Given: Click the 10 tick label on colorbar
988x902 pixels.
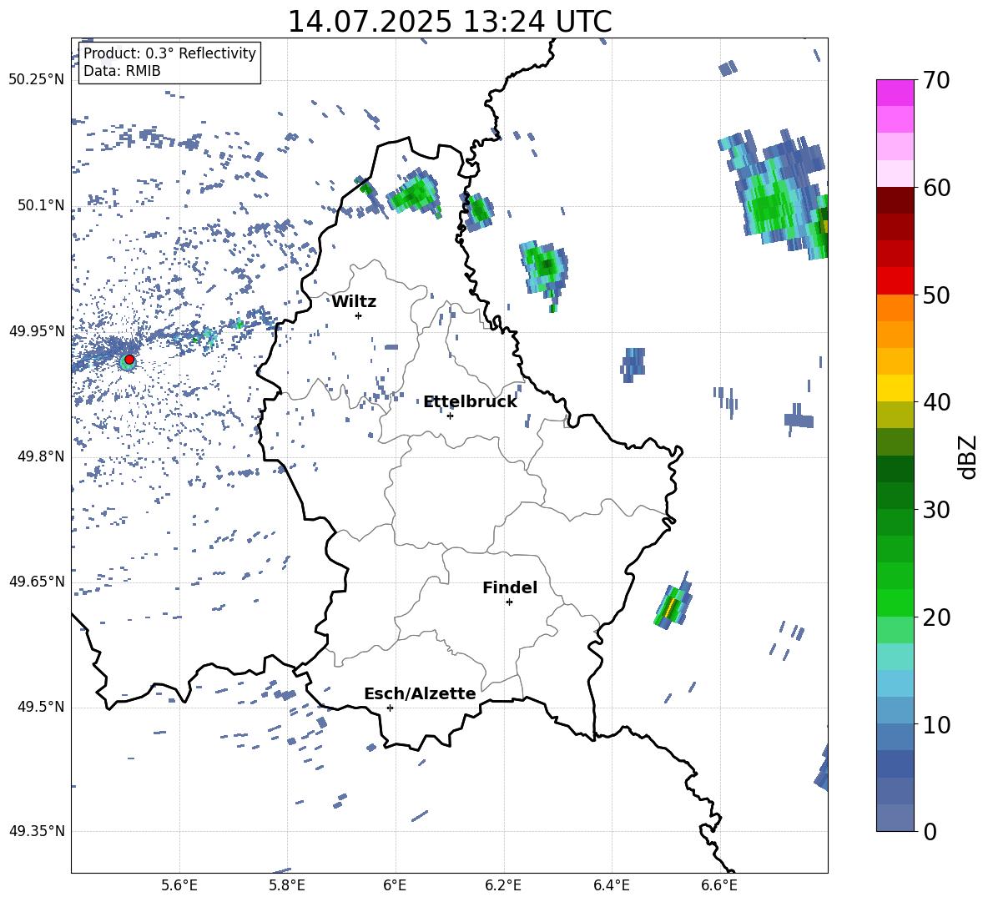Looking at the screenshot, I should [936, 724].
